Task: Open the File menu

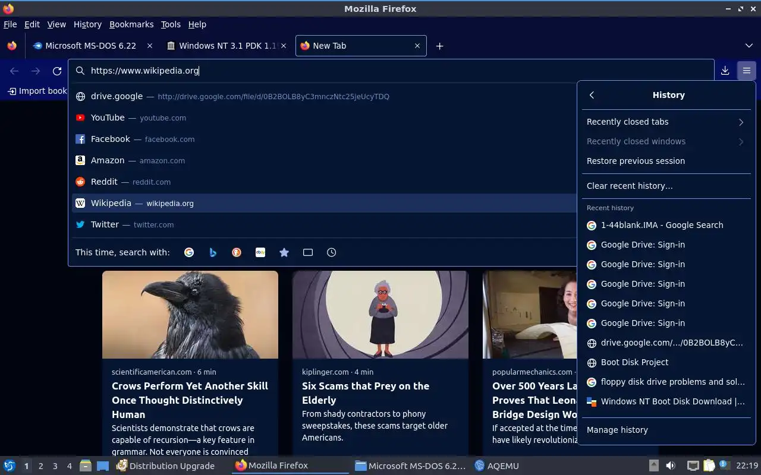Action: (x=10, y=24)
